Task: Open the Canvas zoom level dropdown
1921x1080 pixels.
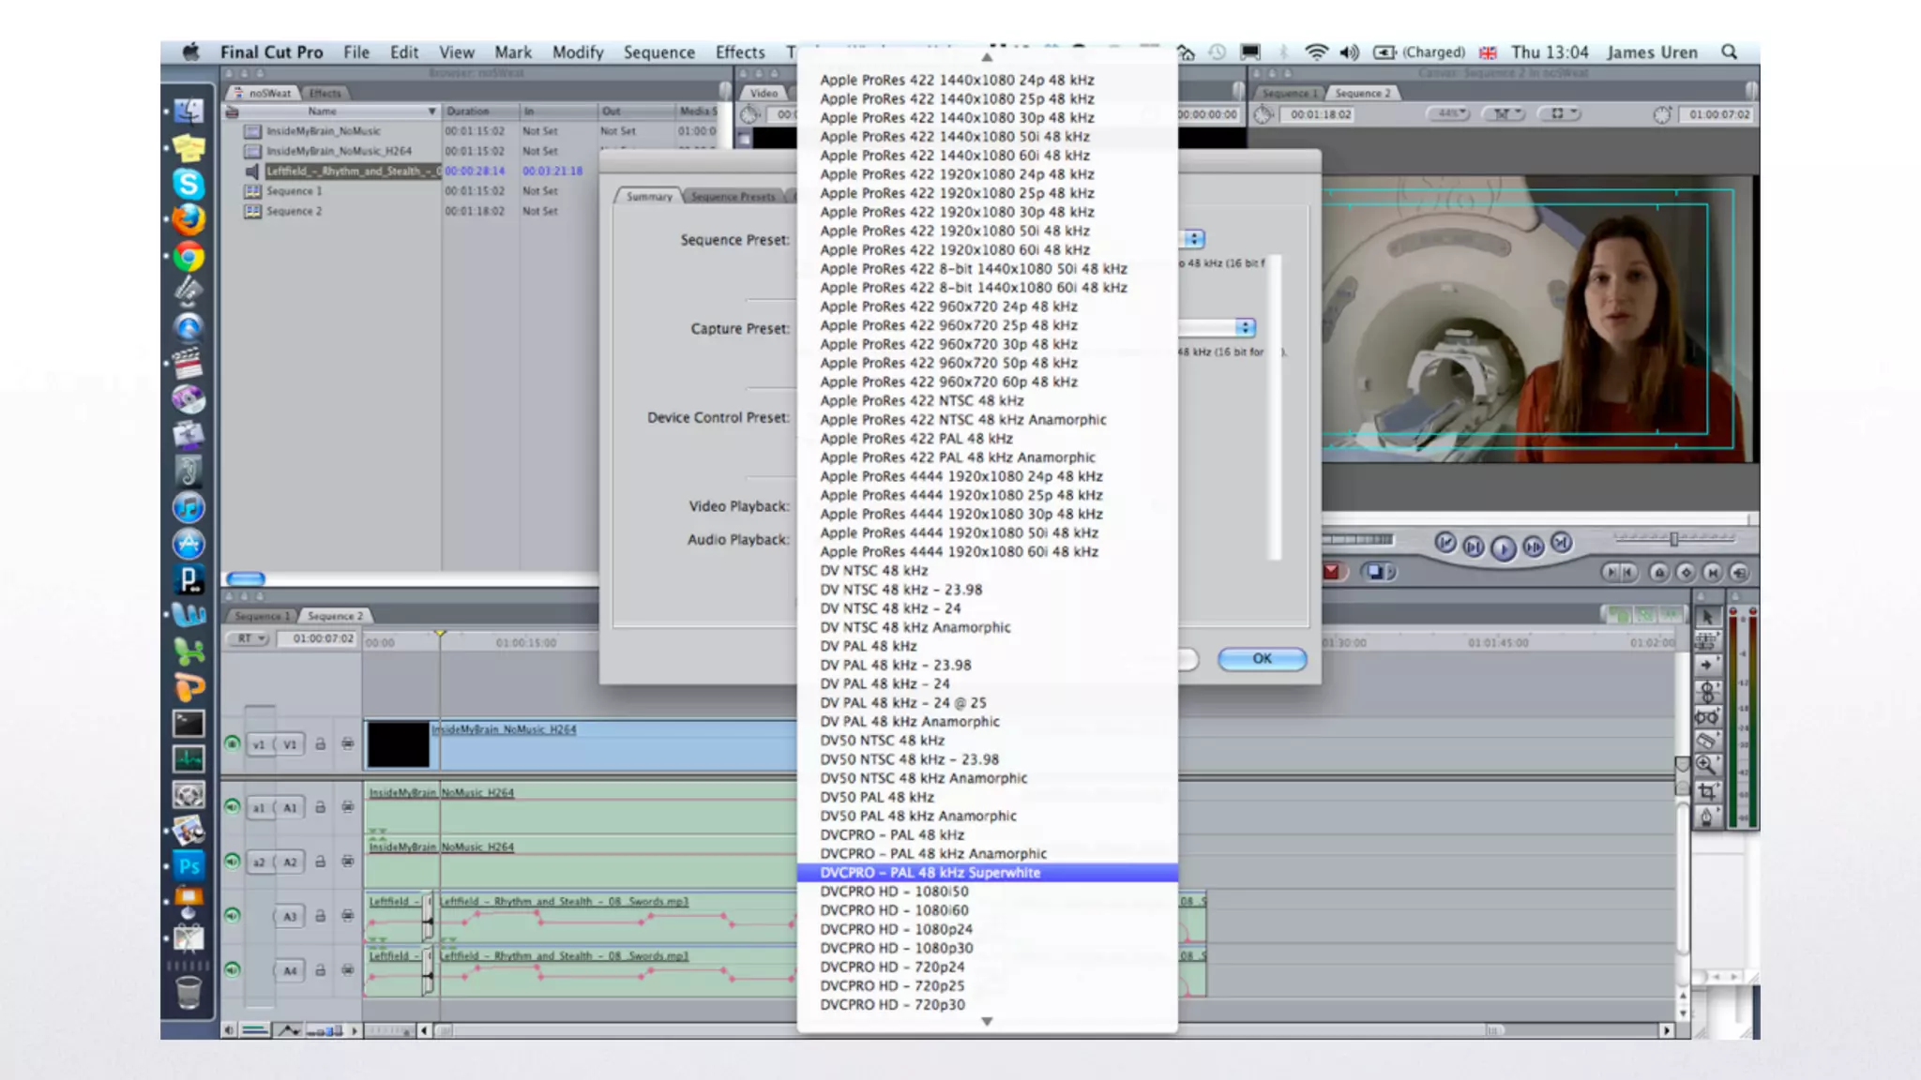Action: 1450,113
